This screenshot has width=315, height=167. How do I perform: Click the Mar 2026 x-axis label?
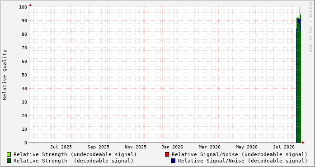pyautogui.click(x=210, y=147)
